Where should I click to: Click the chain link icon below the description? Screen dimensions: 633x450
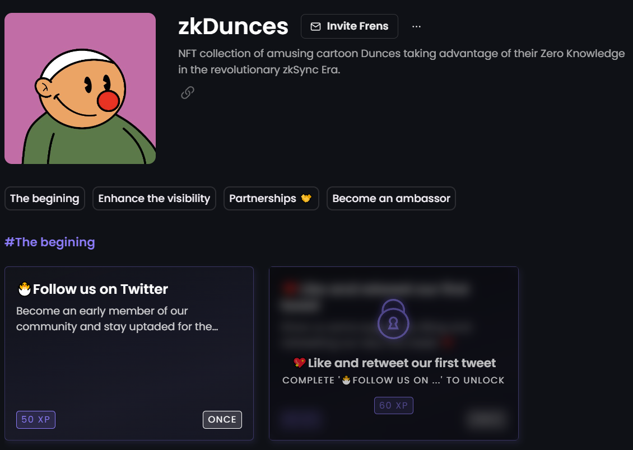[187, 92]
